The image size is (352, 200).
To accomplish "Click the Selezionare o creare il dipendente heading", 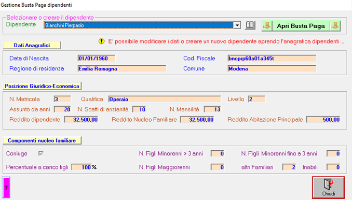I will (50, 18).
